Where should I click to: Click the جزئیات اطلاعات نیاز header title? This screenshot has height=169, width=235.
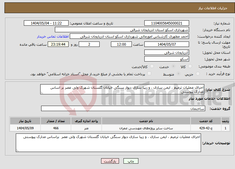click(x=213, y=8)
